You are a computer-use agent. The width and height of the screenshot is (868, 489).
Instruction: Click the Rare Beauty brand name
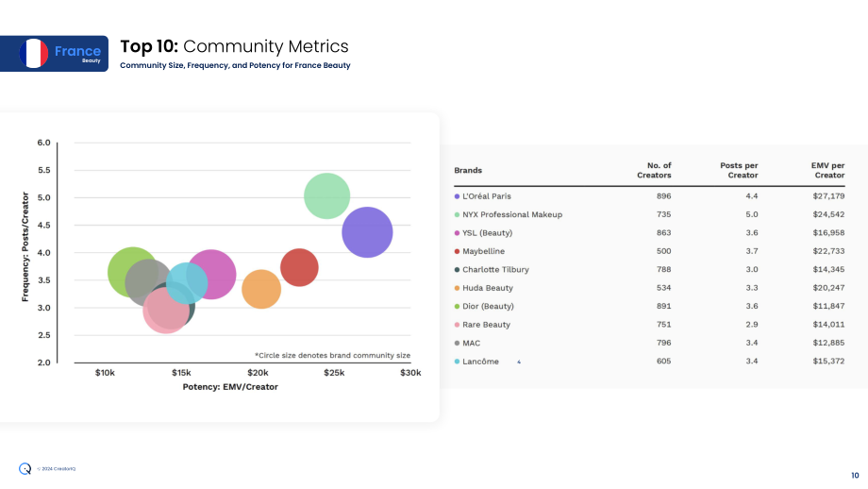click(486, 325)
